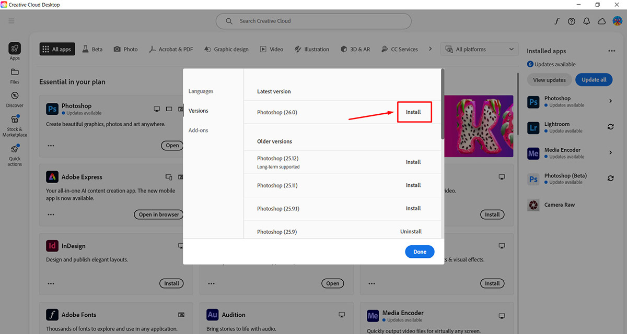Install InDesign from its card

pyautogui.click(x=172, y=283)
